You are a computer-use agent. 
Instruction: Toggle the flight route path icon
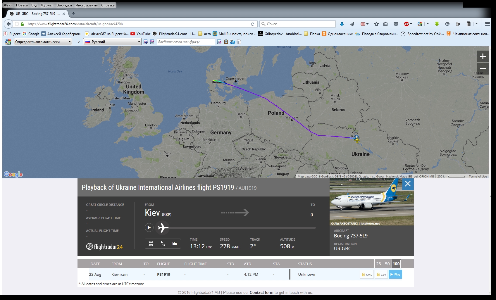pos(163,244)
